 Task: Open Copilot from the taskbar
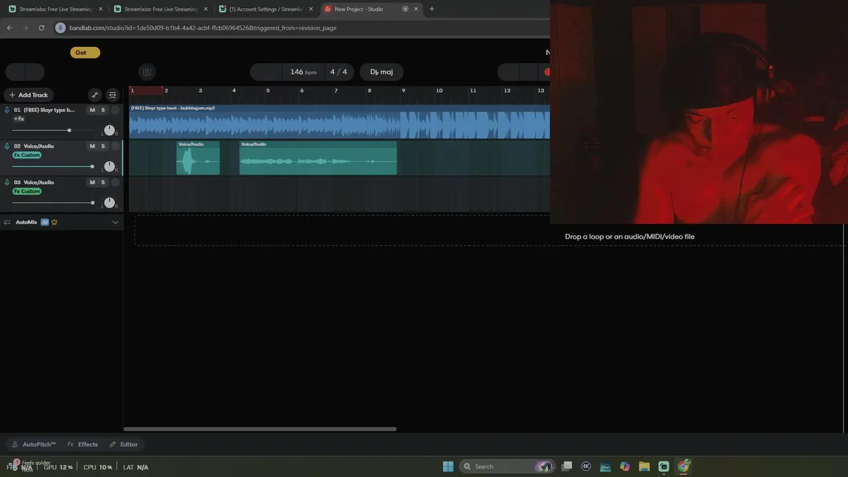click(625, 466)
